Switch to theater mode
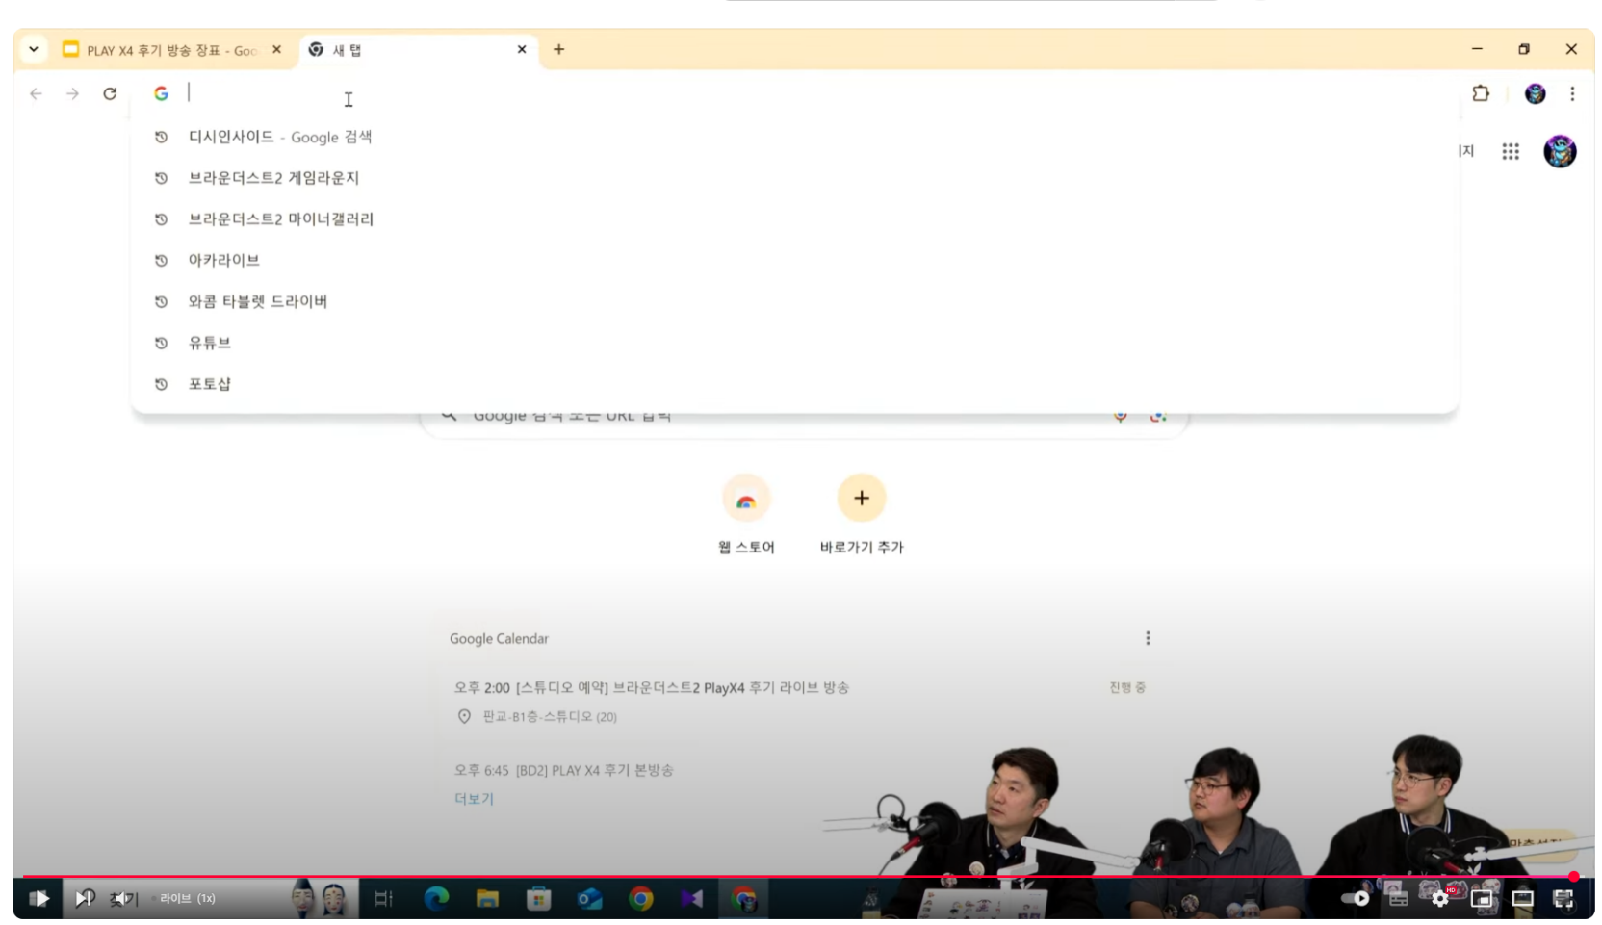Screen dimensions: 1602x925 1522,898
